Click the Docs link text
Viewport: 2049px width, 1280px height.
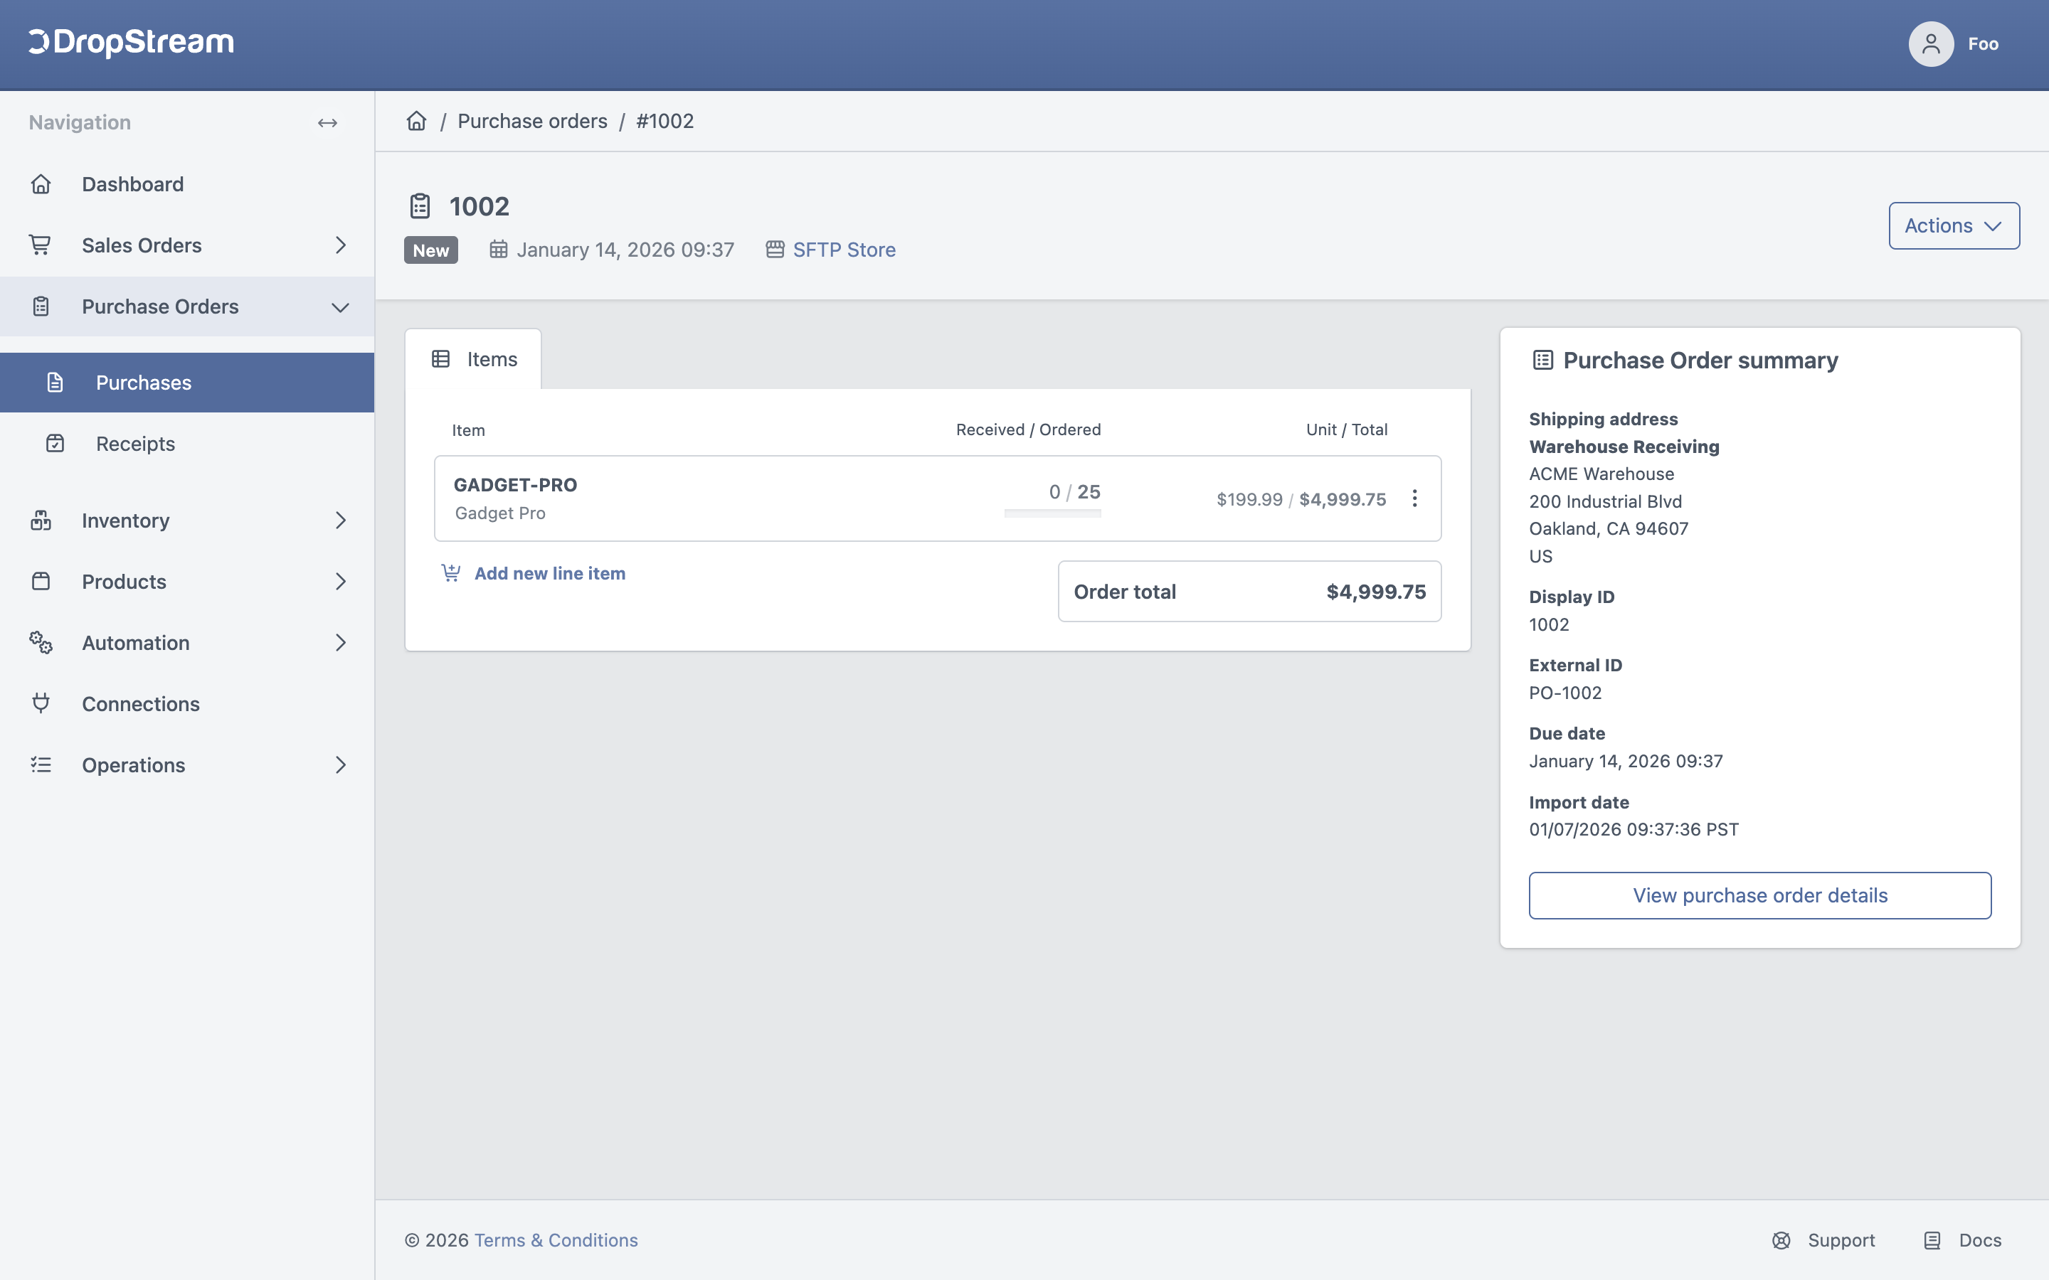pos(1981,1240)
